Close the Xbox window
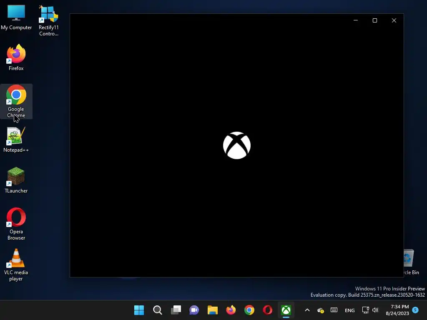This screenshot has height=320, width=427. (394, 20)
